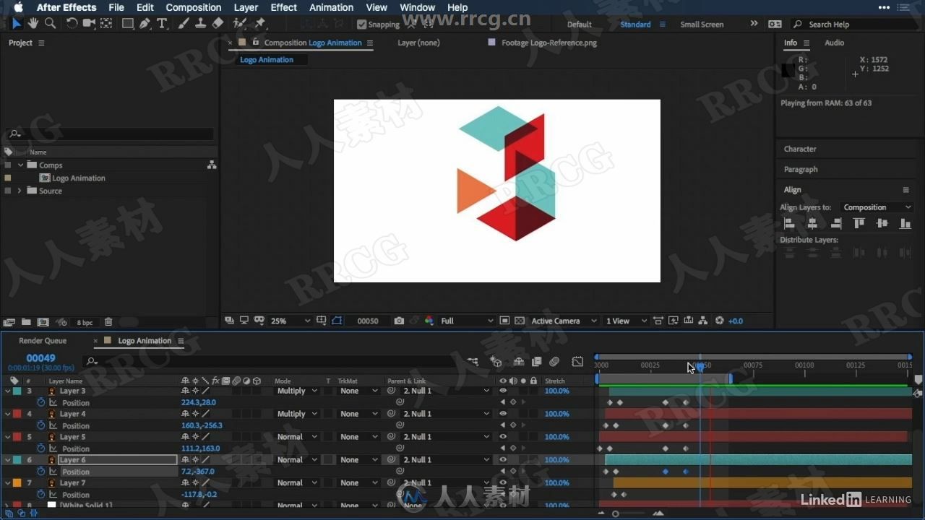The height and width of the screenshot is (520, 925).
Task: Open Align Layers to Composition dropdown
Action: pos(877,207)
